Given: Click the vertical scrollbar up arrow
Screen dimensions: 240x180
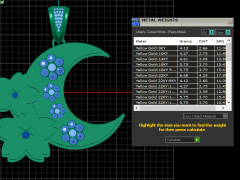Looking at the screenshot, I should 229,40.
